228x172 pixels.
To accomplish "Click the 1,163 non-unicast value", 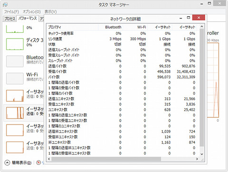I will [x=166, y=142].
